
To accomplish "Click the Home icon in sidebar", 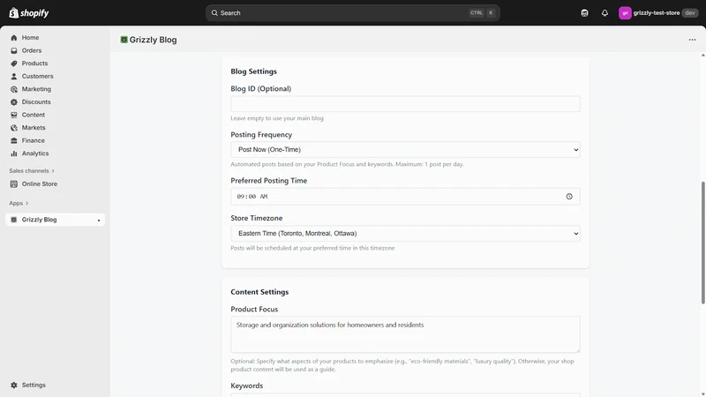I will coord(14,38).
